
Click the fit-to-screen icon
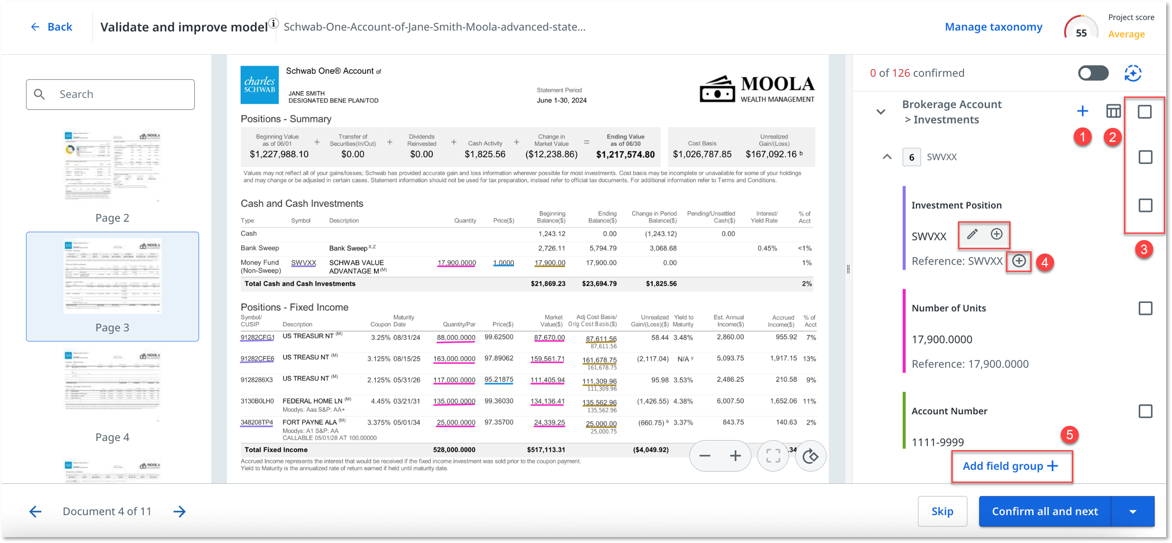(773, 456)
